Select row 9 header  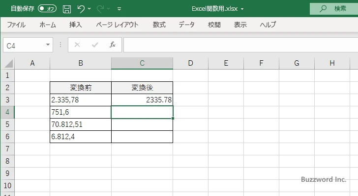7,173
